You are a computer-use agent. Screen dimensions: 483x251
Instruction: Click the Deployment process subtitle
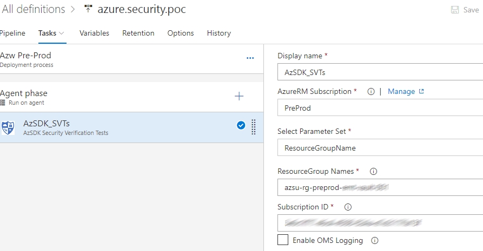tap(27, 65)
